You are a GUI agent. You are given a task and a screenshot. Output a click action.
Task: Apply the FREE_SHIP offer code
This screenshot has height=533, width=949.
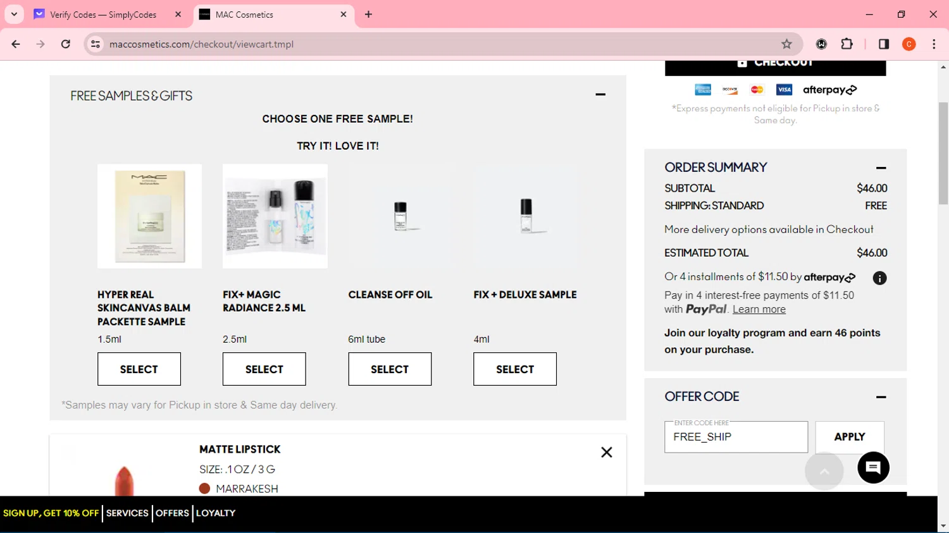point(850,437)
